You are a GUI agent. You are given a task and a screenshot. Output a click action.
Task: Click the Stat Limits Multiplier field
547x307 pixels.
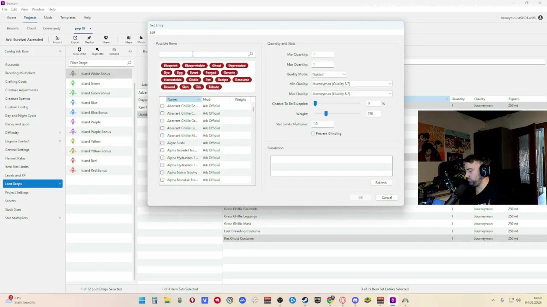(x=322, y=124)
